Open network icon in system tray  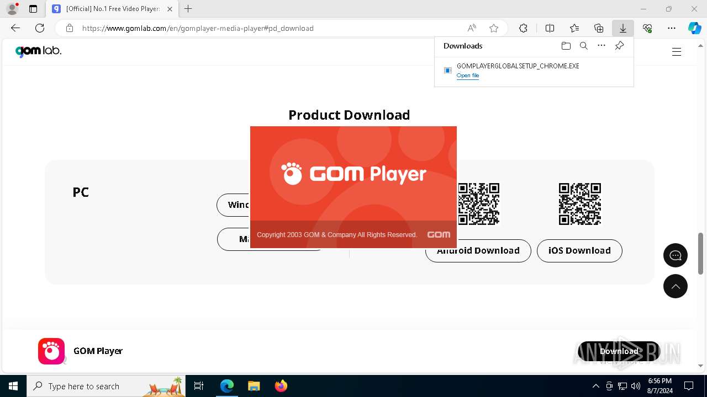pyautogui.click(x=622, y=386)
